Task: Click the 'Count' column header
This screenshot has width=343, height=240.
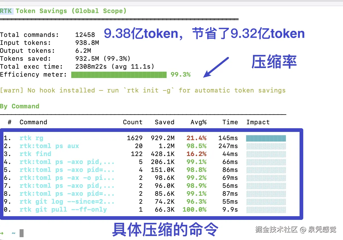Action: pos(133,122)
